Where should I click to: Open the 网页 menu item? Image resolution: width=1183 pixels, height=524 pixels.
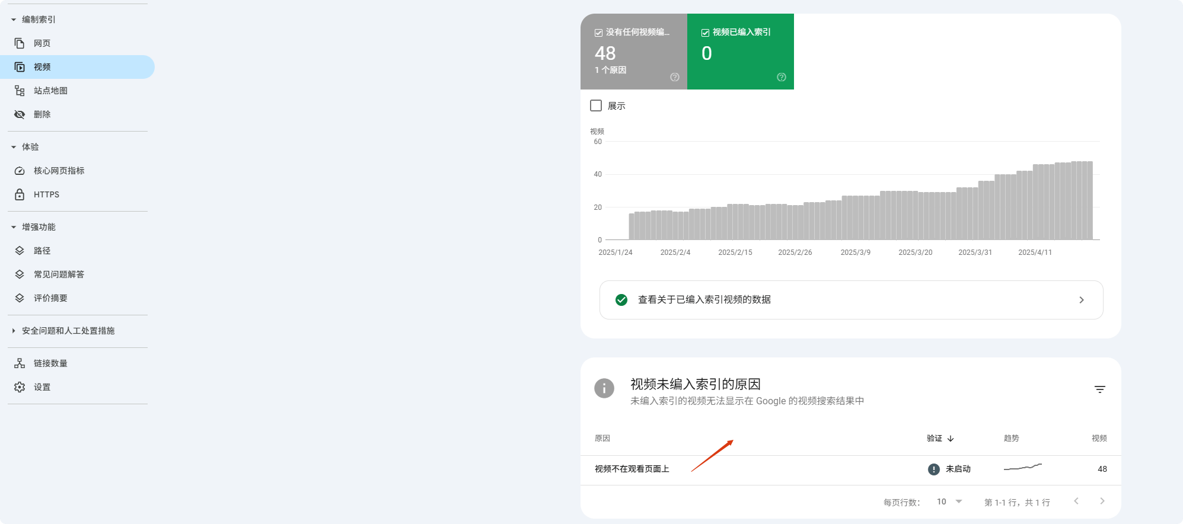click(x=77, y=43)
